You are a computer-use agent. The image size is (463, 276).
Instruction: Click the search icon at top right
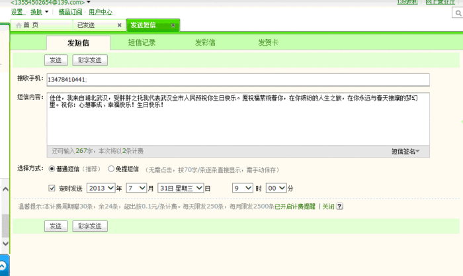[x=458, y=11]
